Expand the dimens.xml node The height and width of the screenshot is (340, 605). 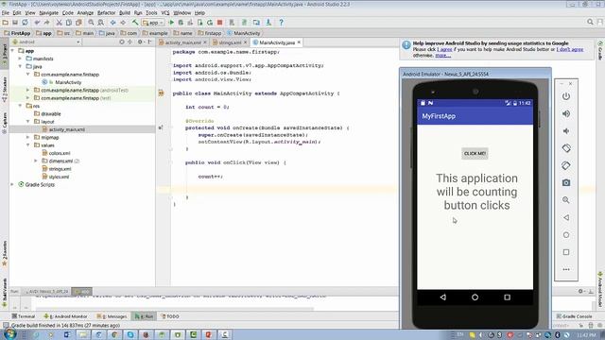[36, 161]
